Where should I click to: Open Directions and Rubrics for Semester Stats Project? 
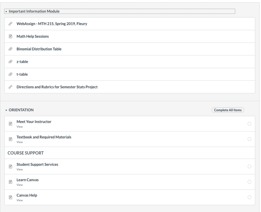coord(57,87)
